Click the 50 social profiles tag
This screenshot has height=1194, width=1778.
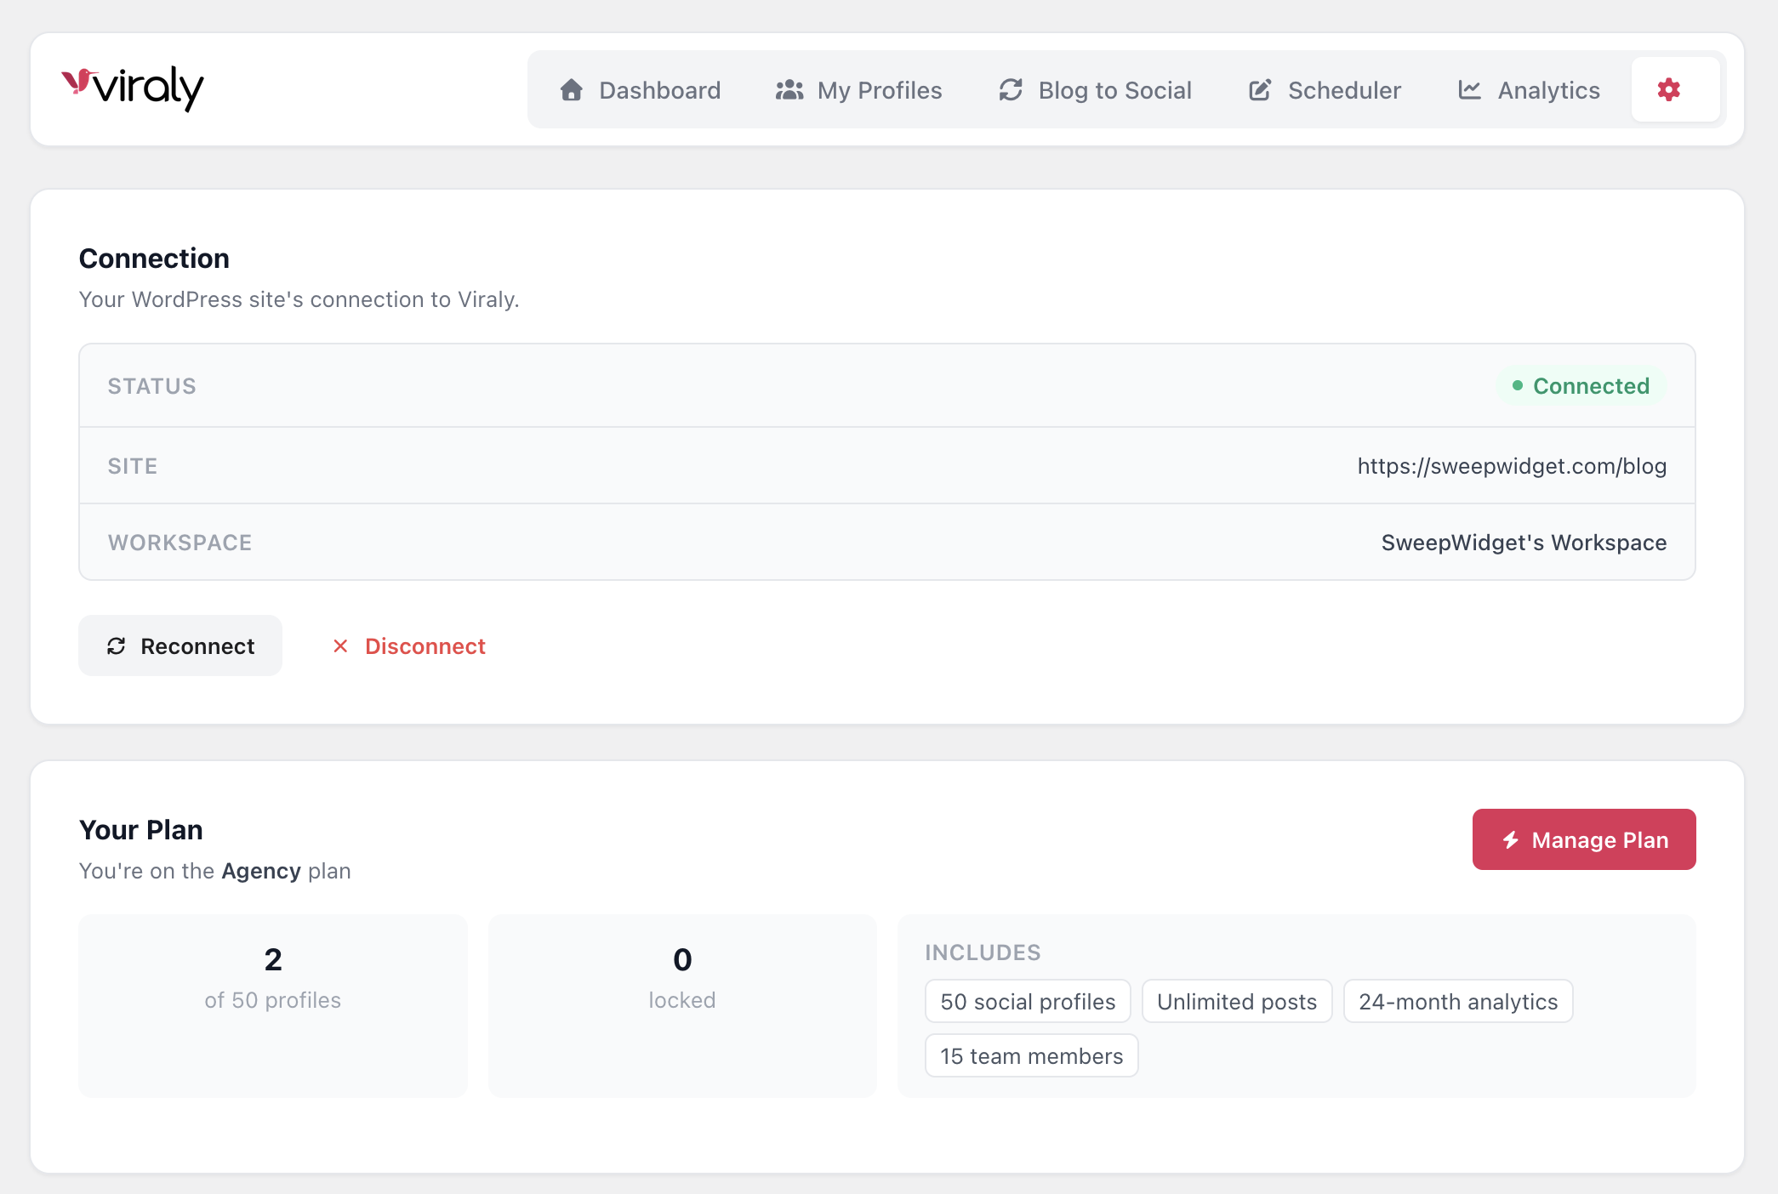pyautogui.click(x=1027, y=1001)
